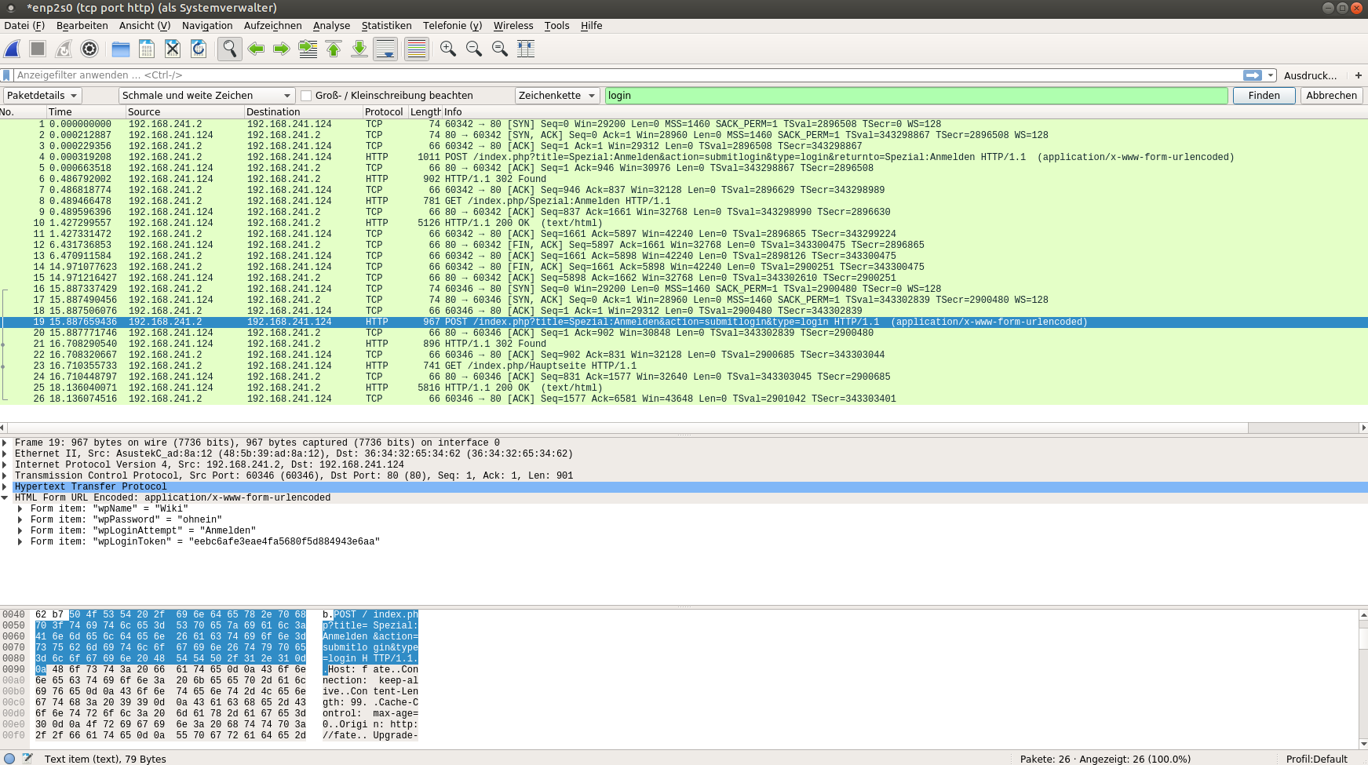Reload the capture file icon

(199, 49)
